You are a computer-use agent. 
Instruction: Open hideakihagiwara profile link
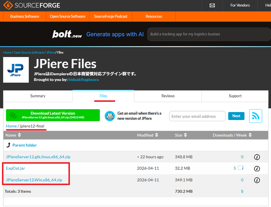tap(83, 80)
